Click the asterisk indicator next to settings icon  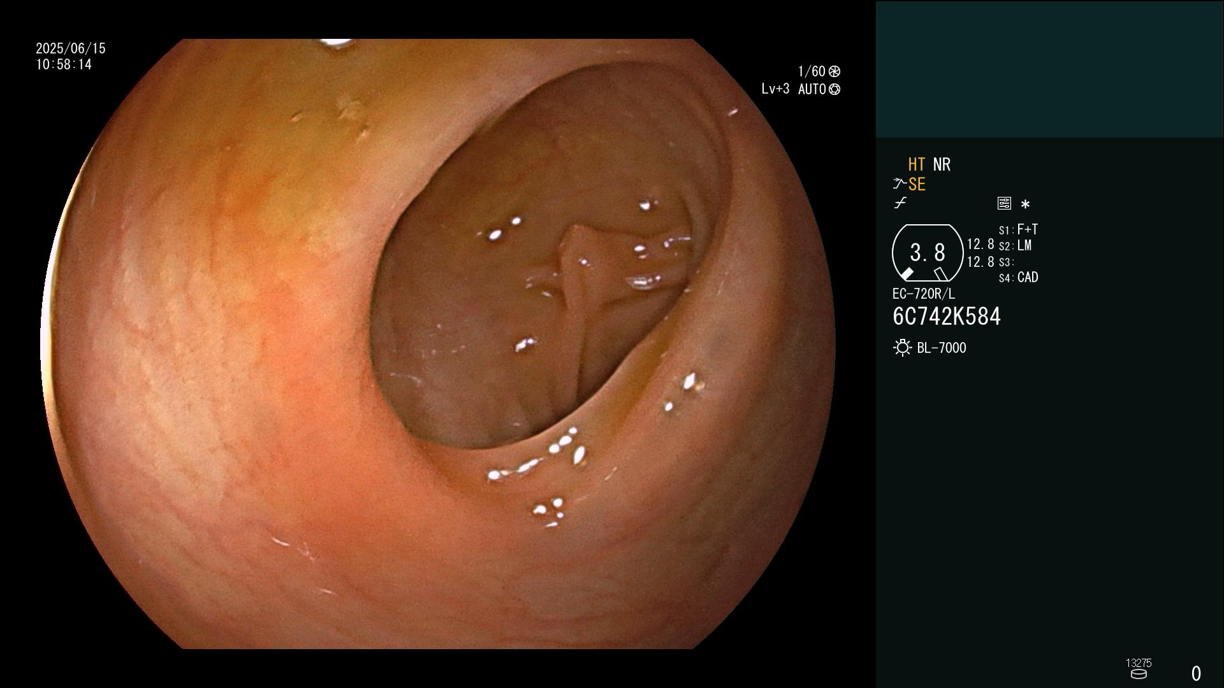[1025, 204]
